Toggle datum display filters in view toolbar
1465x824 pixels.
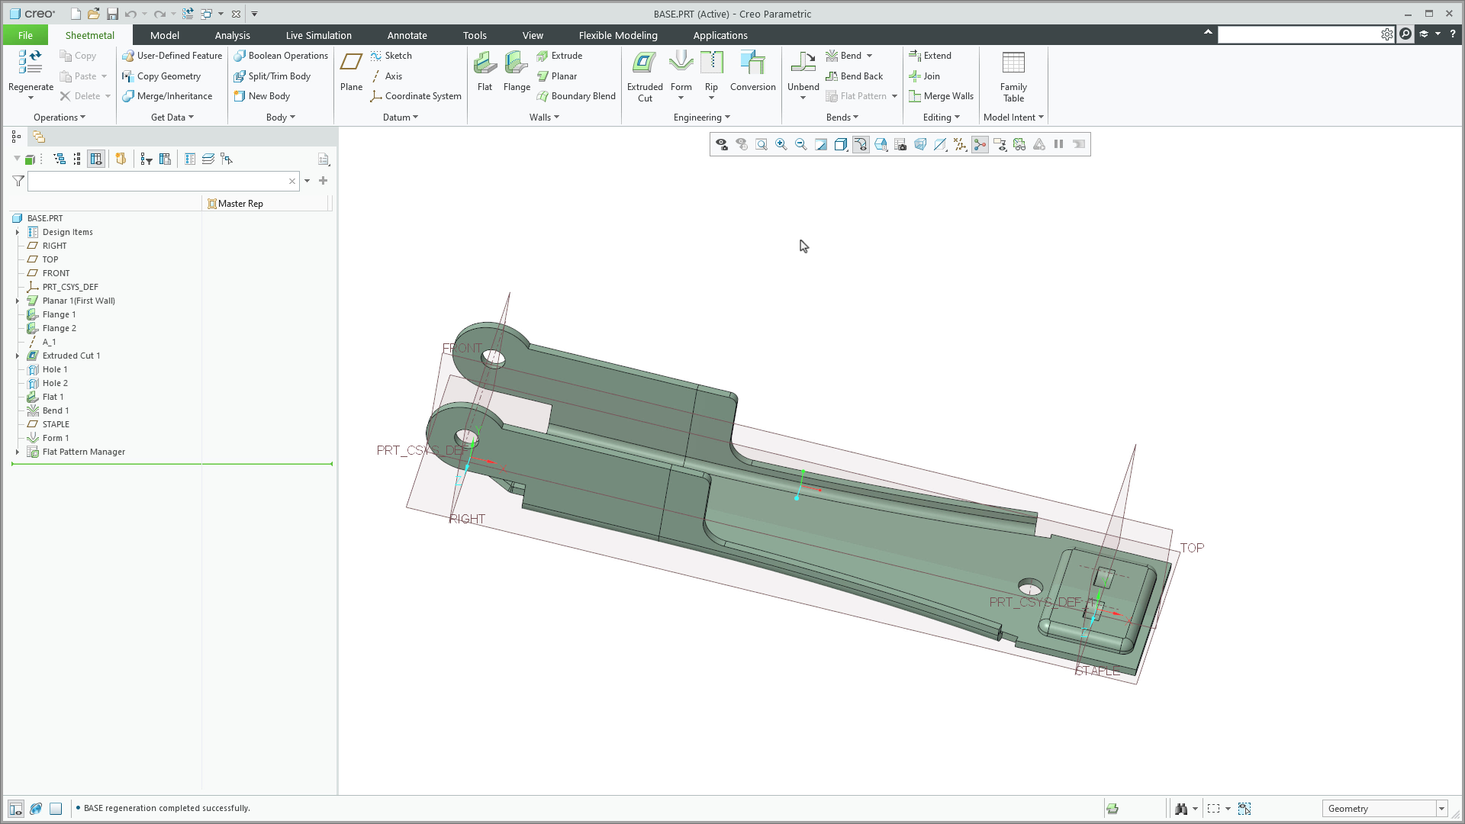click(960, 144)
